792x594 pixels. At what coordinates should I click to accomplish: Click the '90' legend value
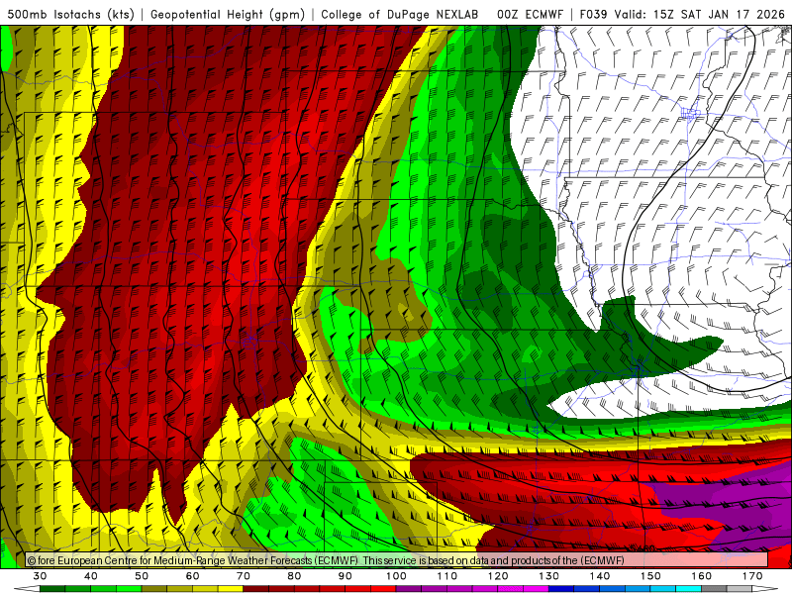[346, 576]
